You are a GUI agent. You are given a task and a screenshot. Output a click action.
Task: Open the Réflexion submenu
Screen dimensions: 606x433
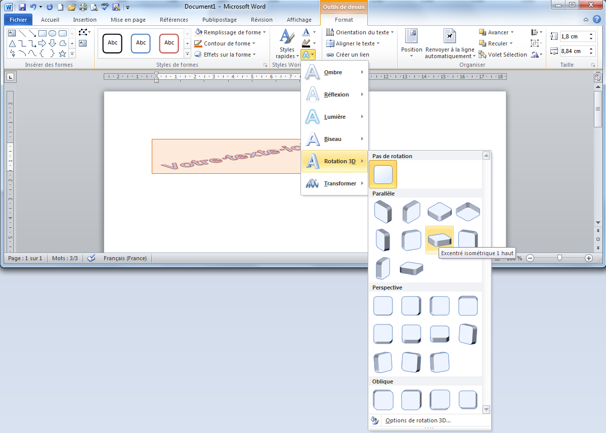click(x=335, y=94)
